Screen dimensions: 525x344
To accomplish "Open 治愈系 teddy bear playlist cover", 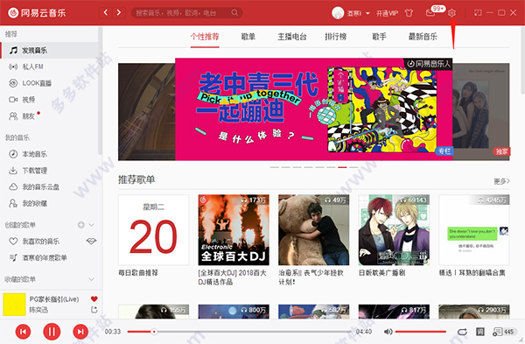I will tap(314, 230).
